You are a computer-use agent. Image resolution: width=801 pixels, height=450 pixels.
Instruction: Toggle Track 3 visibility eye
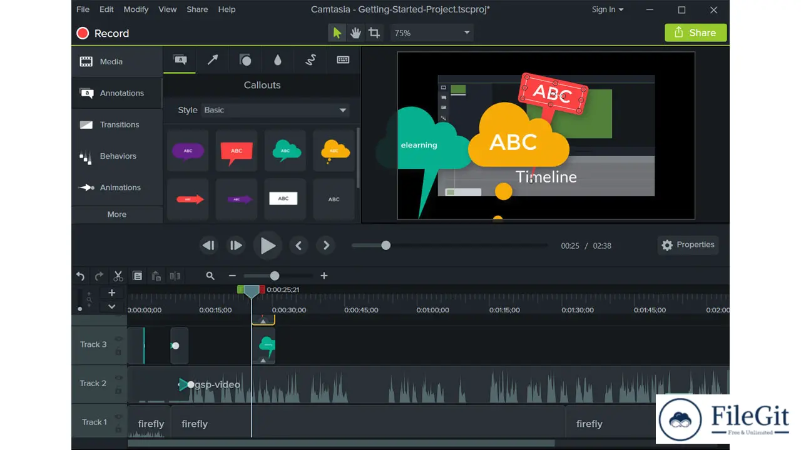coord(118,339)
